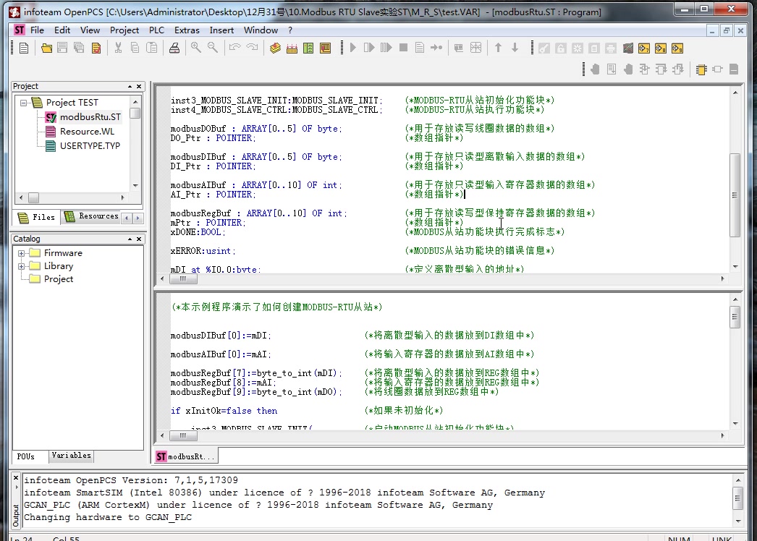Click the stacked-layers project browser icon
The image size is (757, 541).
[275, 48]
